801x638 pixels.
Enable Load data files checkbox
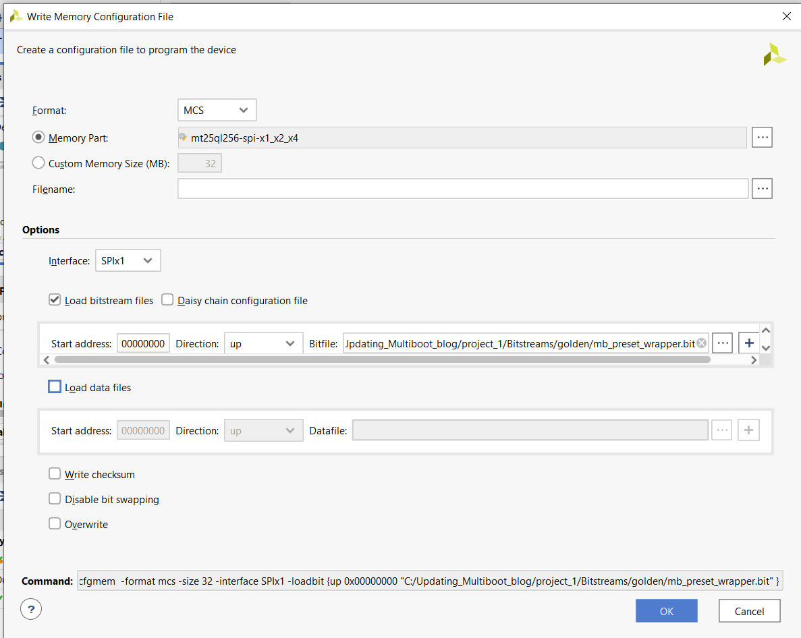(x=55, y=387)
